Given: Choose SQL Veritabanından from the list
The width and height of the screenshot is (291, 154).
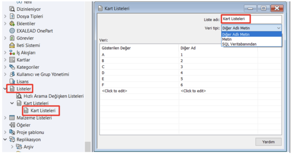Looking at the screenshot, I should coord(239,44).
